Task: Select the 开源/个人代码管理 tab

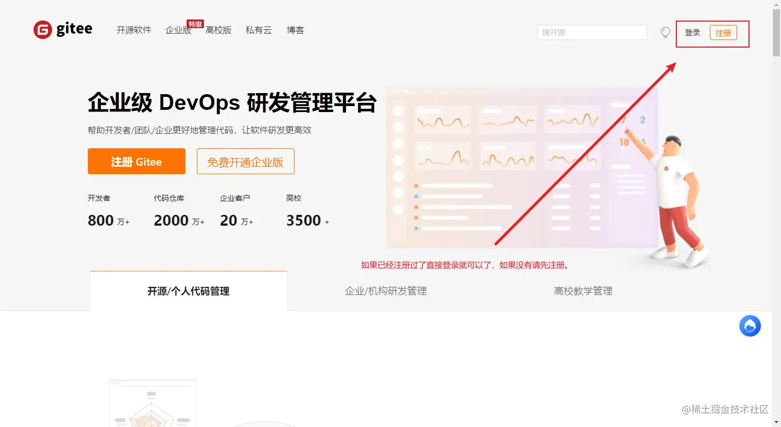Action: point(189,291)
